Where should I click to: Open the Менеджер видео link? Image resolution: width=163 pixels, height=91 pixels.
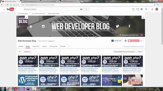[x=54, y=14]
